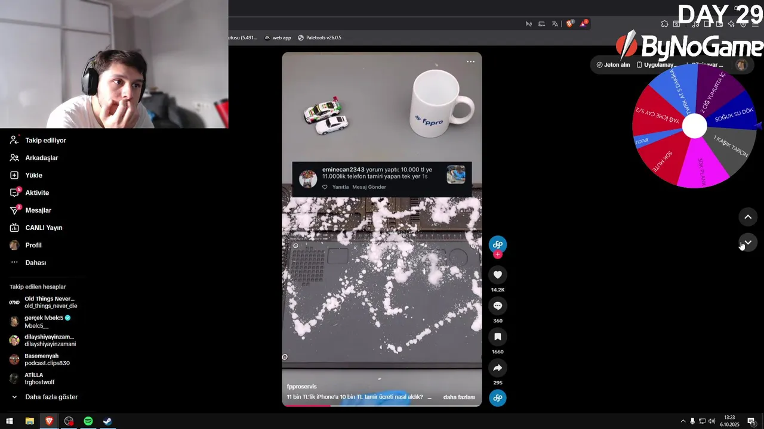Open profile avatar menu at top right
Screen dimensions: 764x429
pyautogui.click(x=741, y=64)
